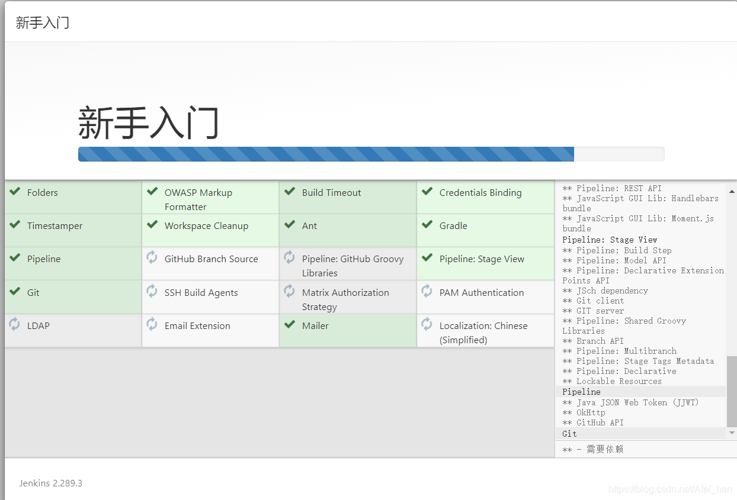737x500 pixels.
Task: Select the OWASP Markup Formatter label
Action: (x=198, y=199)
